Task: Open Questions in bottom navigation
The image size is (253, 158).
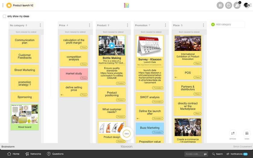Action: pyautogui.click(x=55, y=154)
